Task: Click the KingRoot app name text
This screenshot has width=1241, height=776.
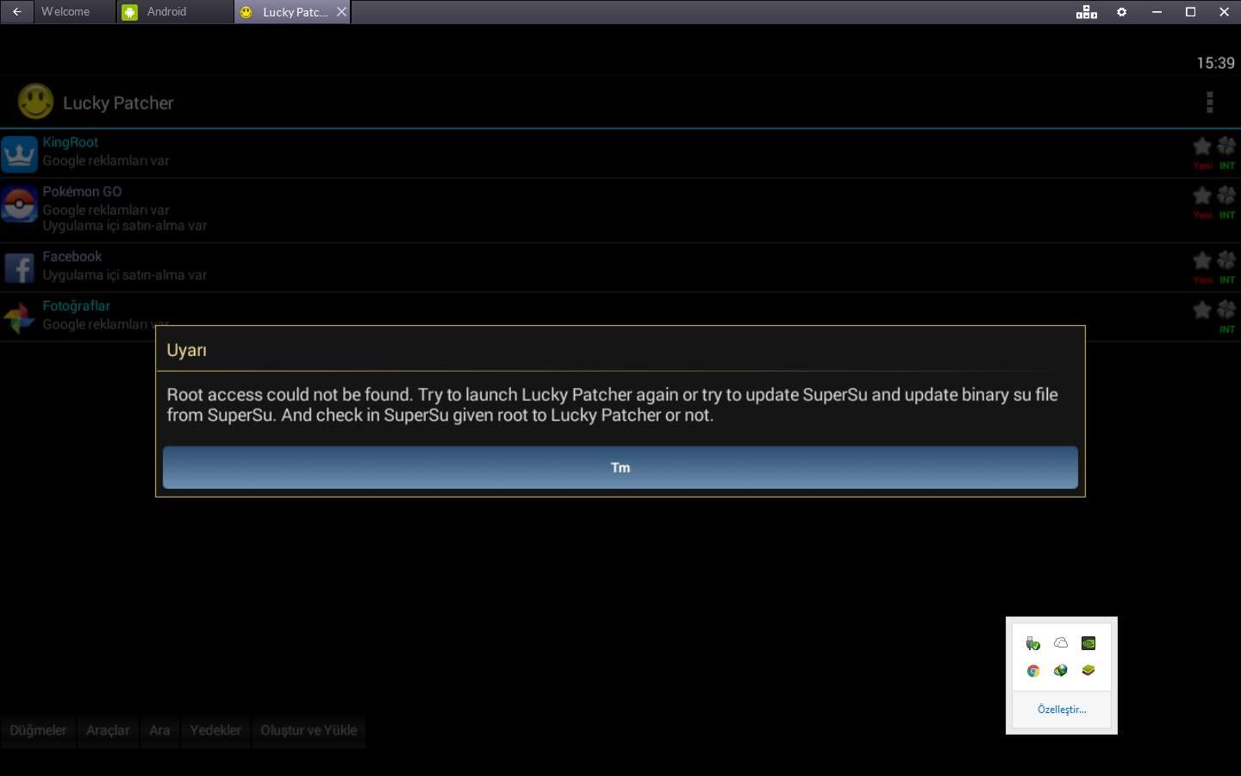Action: [x=71, y=142]
